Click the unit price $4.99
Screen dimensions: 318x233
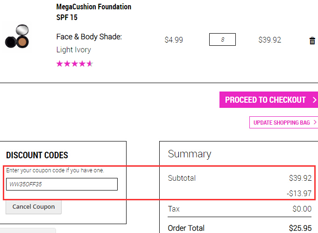pos(174,40)
